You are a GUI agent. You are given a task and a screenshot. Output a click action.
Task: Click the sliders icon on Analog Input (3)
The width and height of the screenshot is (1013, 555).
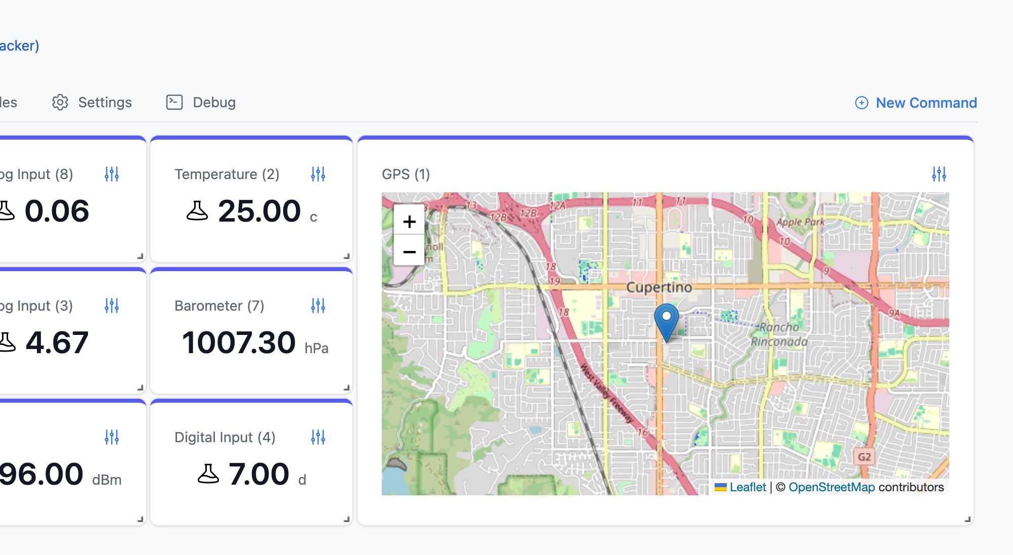112,306
